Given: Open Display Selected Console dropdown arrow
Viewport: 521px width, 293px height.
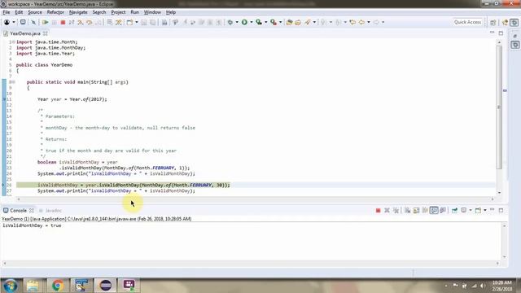Looking at the screenshot, I should (x=471, y=210).
